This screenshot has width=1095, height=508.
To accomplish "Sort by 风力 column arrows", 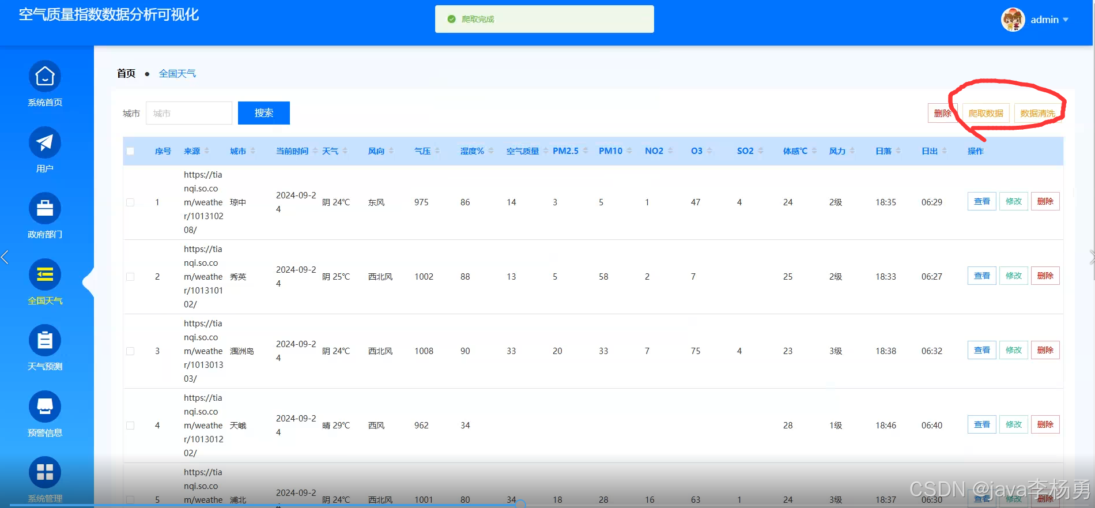I will point(852,151).
